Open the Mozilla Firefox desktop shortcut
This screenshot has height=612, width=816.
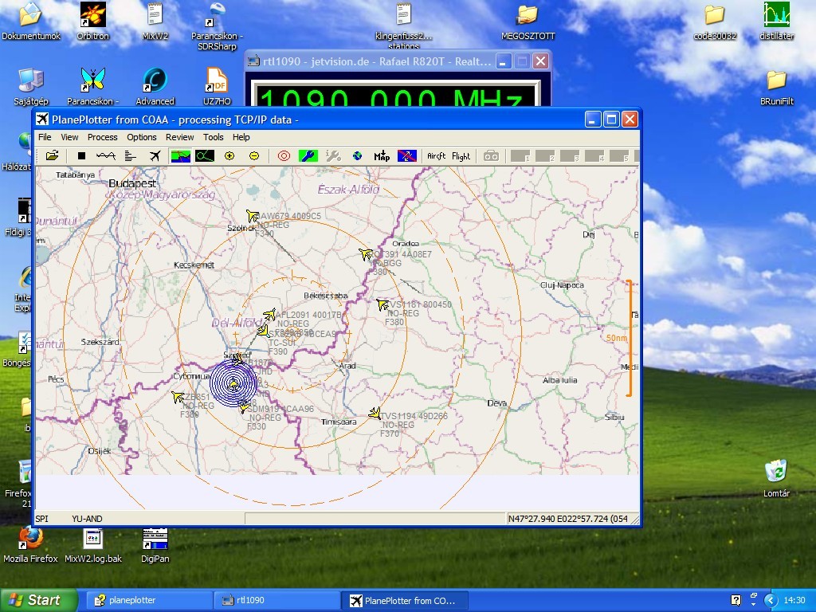coord(31,545)
